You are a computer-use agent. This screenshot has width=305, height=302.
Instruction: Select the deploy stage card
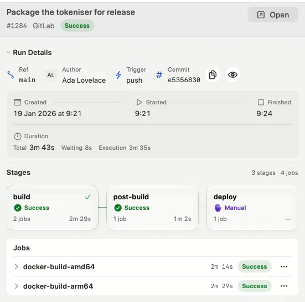[252, 208]
